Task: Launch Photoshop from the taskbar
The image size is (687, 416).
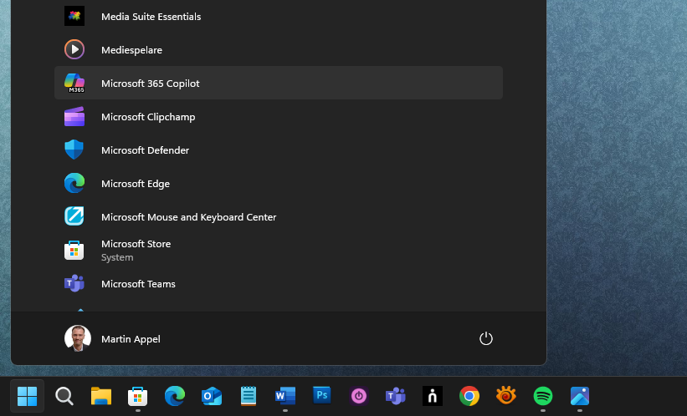Action: tap(322, 396)
